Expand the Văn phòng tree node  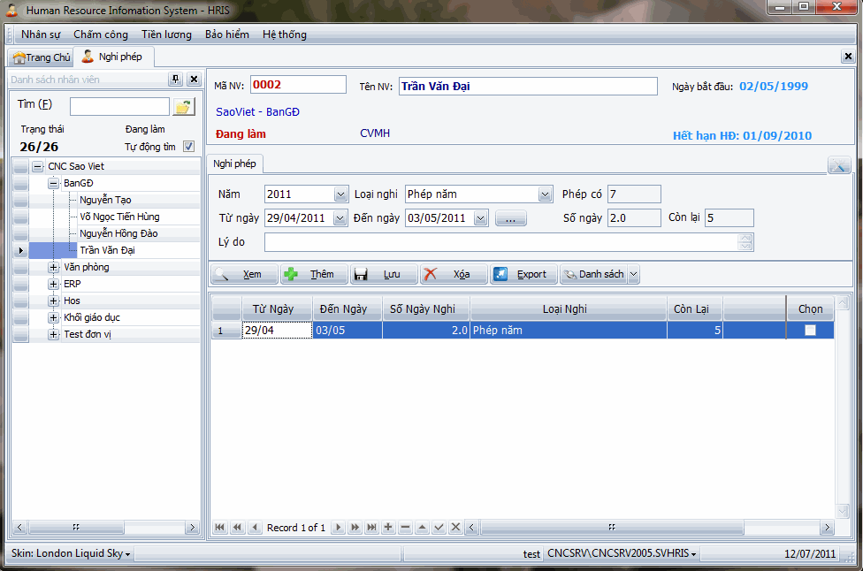pos(54,267)
